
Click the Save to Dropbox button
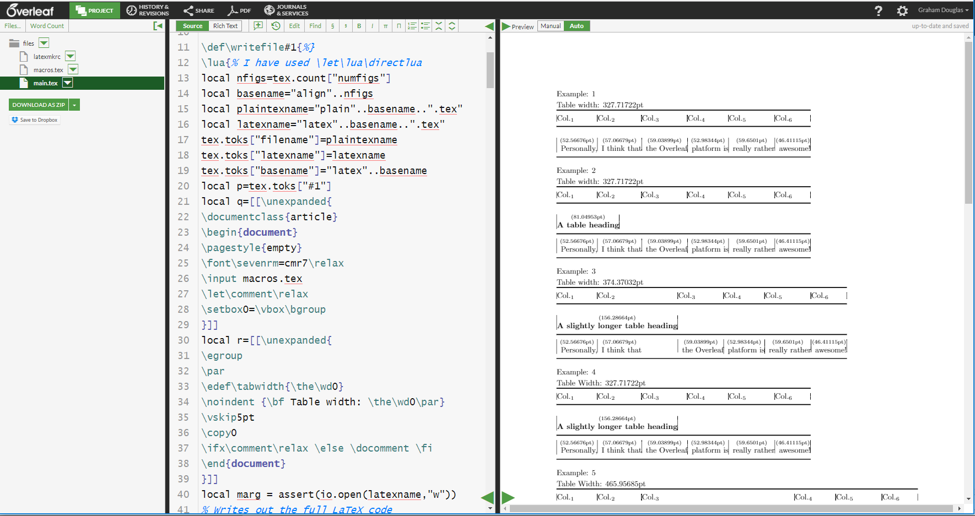tap(35, 120)
